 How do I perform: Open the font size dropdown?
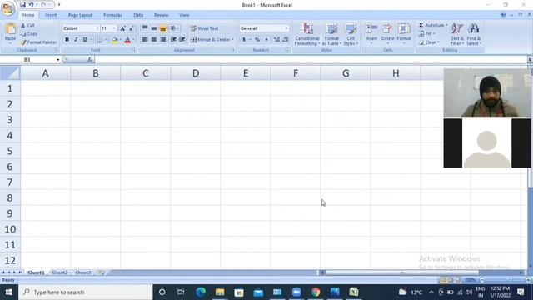pyautogui.click(x=114, y=28)
